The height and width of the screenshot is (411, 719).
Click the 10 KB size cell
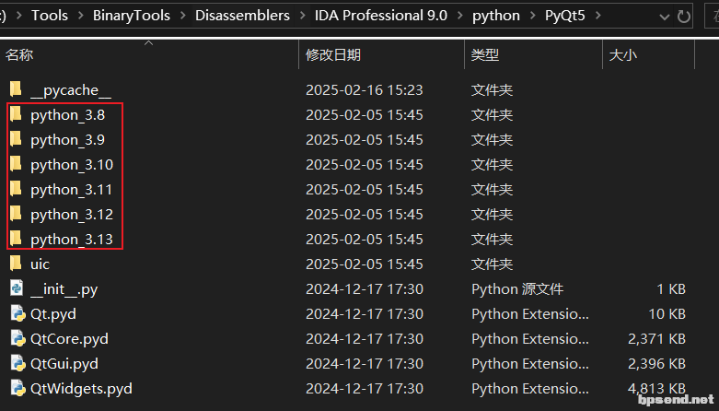tap(667, 314)
